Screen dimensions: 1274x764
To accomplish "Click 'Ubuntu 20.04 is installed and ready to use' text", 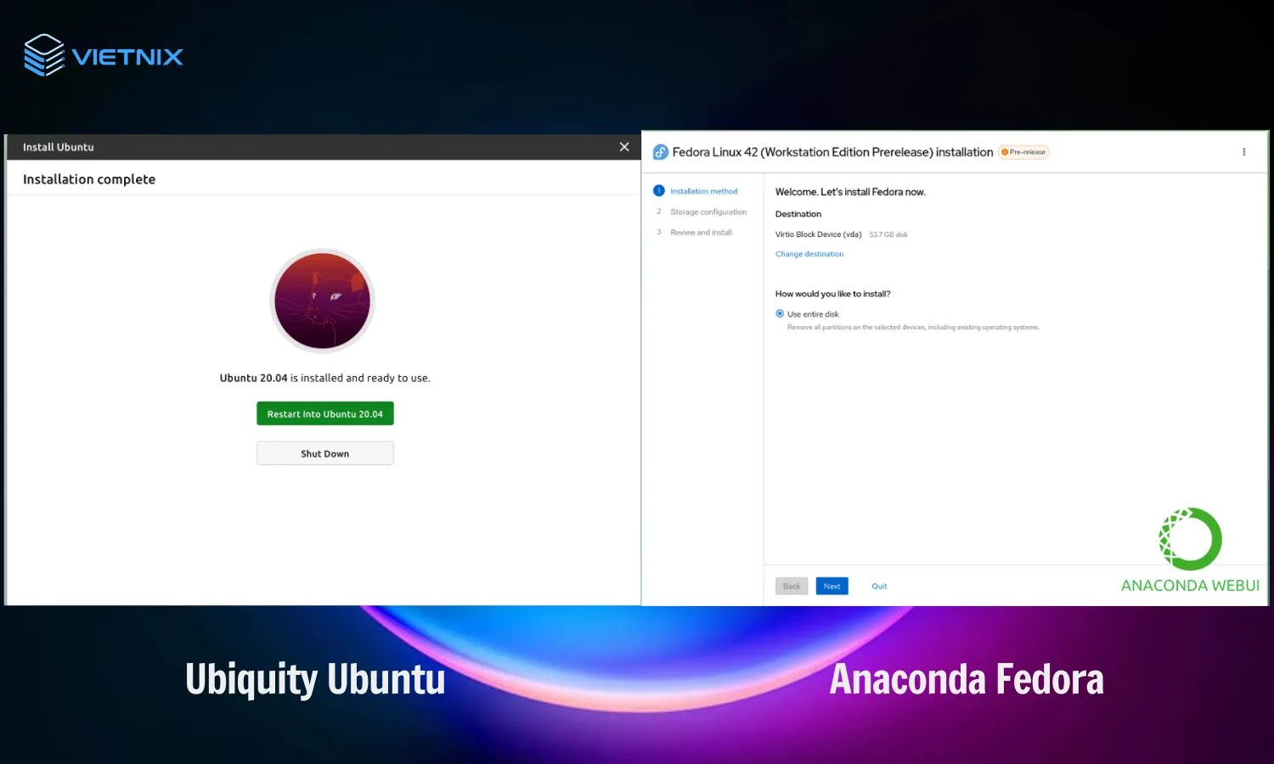I will [x=324, y=378].
